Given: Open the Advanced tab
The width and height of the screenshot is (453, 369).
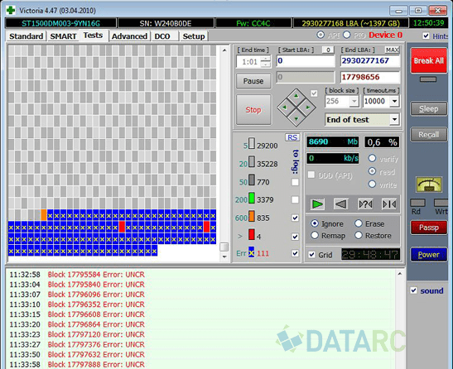Looking at the screenshot, I should coord(129,36).
